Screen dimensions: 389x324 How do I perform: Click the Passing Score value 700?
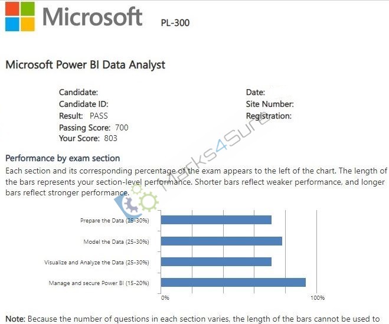[x=122, y=127]
